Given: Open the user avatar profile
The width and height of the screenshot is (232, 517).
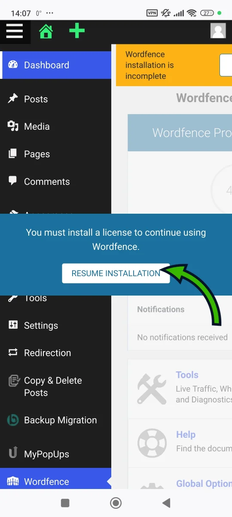Looking at the screenshot, I should 218,31.
